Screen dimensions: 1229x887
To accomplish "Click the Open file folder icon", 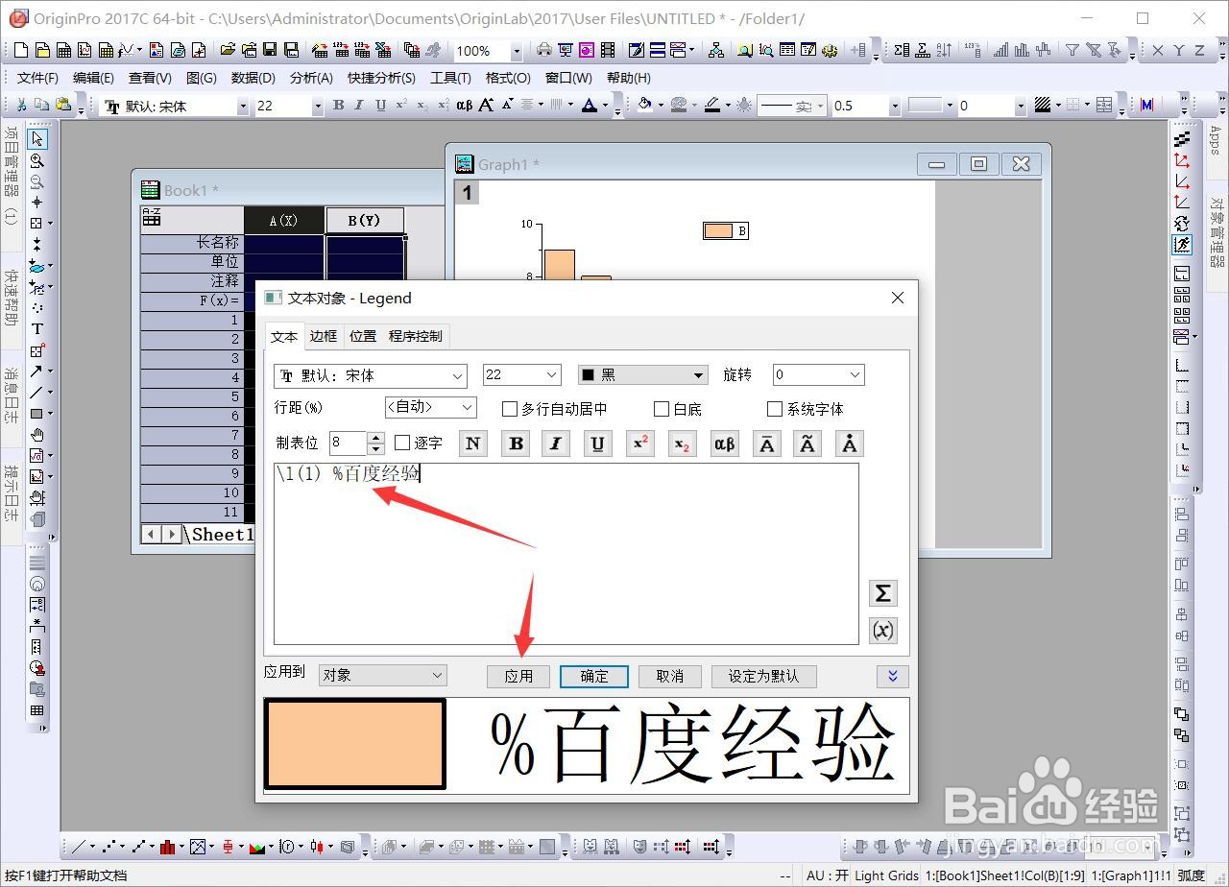I will [228, 50].
